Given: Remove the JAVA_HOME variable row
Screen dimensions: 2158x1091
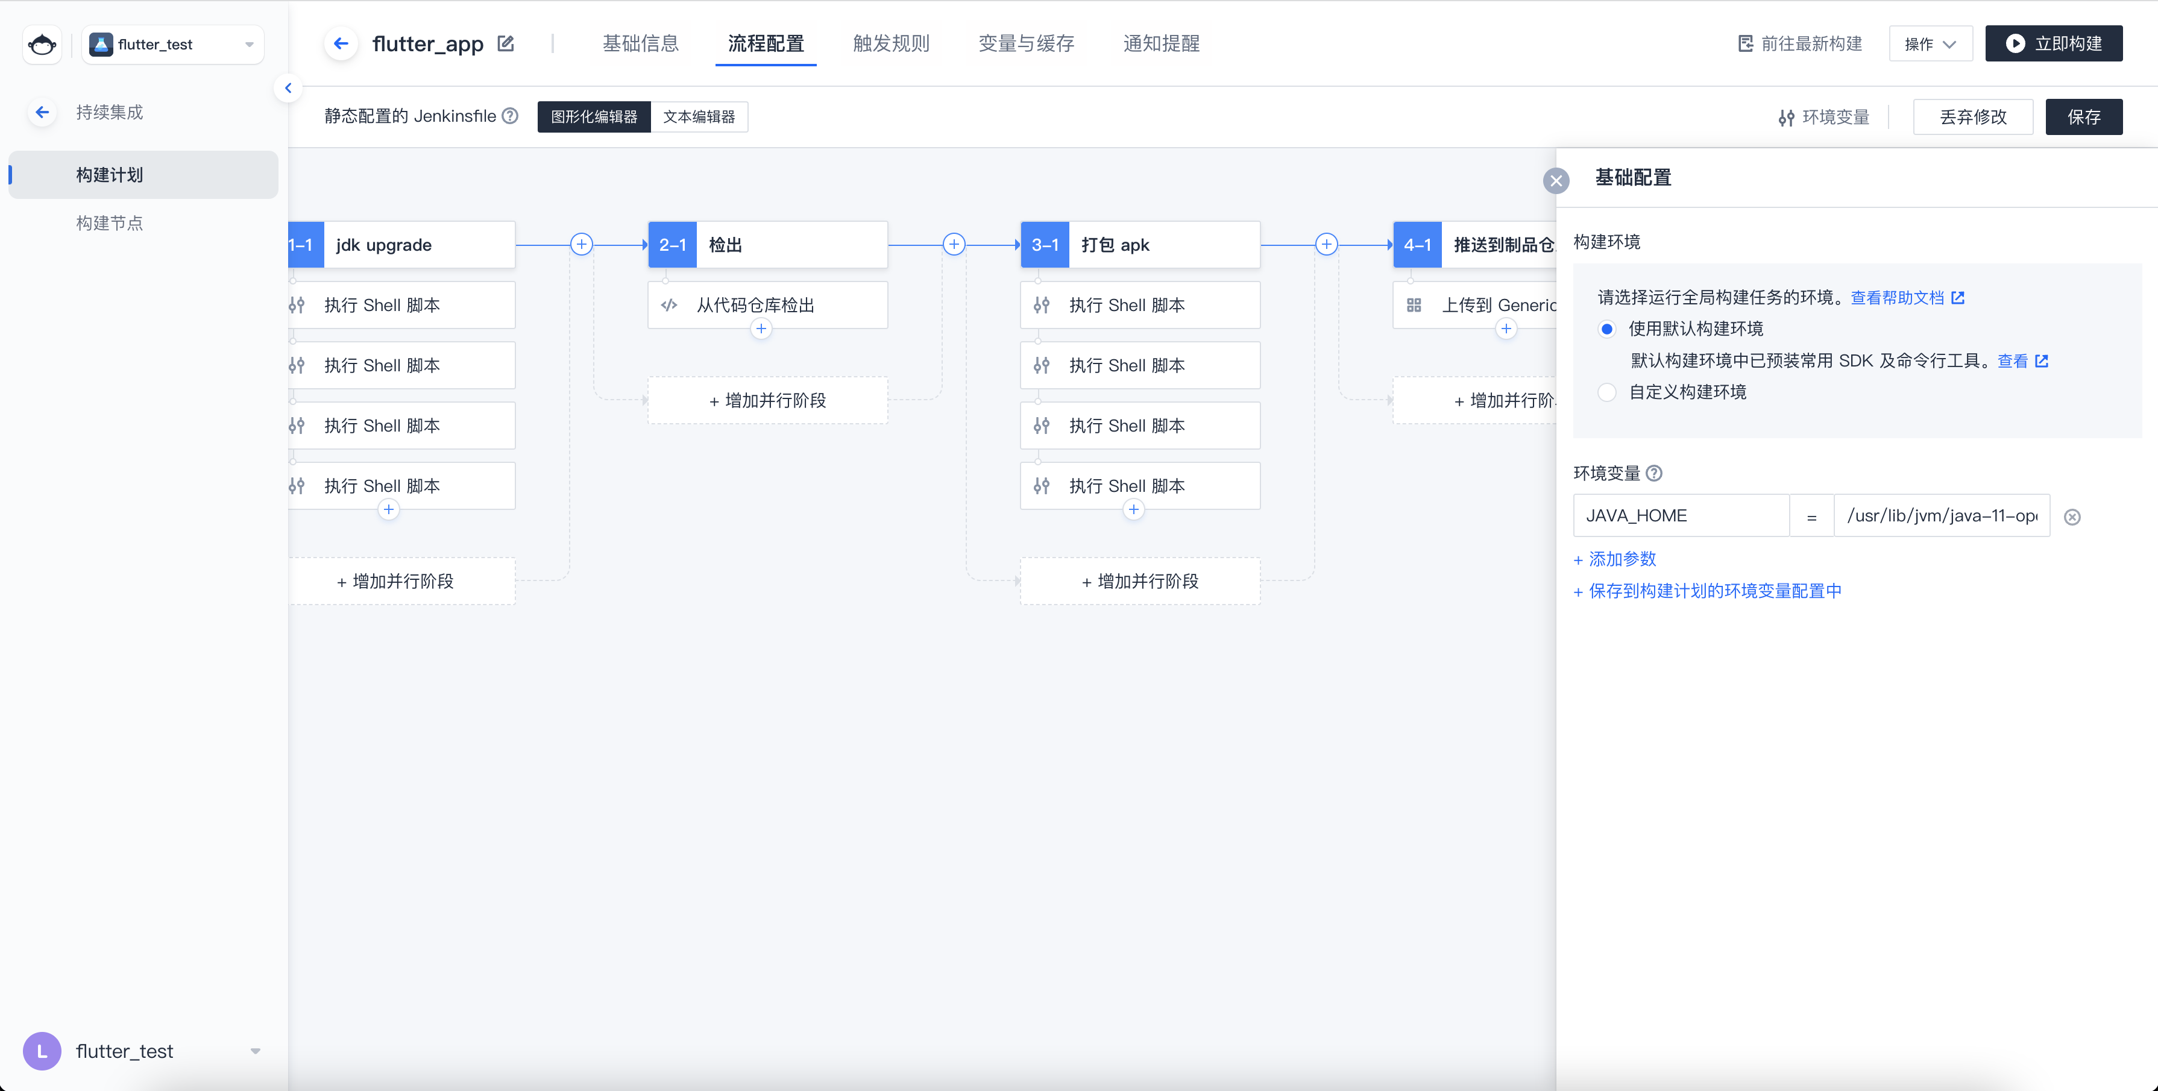Looking at the screenshot, I should [2072, 517].
